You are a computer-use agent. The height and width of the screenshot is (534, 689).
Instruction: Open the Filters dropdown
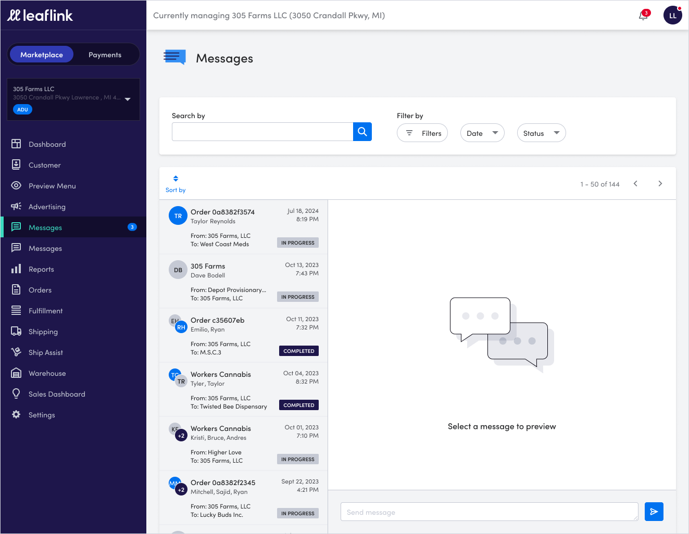pyautogui.click(x=422, y=133)
